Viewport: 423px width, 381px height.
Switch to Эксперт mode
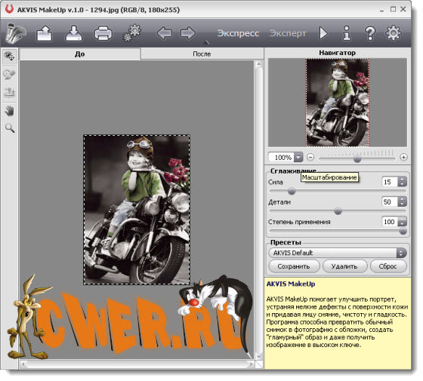point(288,33)
